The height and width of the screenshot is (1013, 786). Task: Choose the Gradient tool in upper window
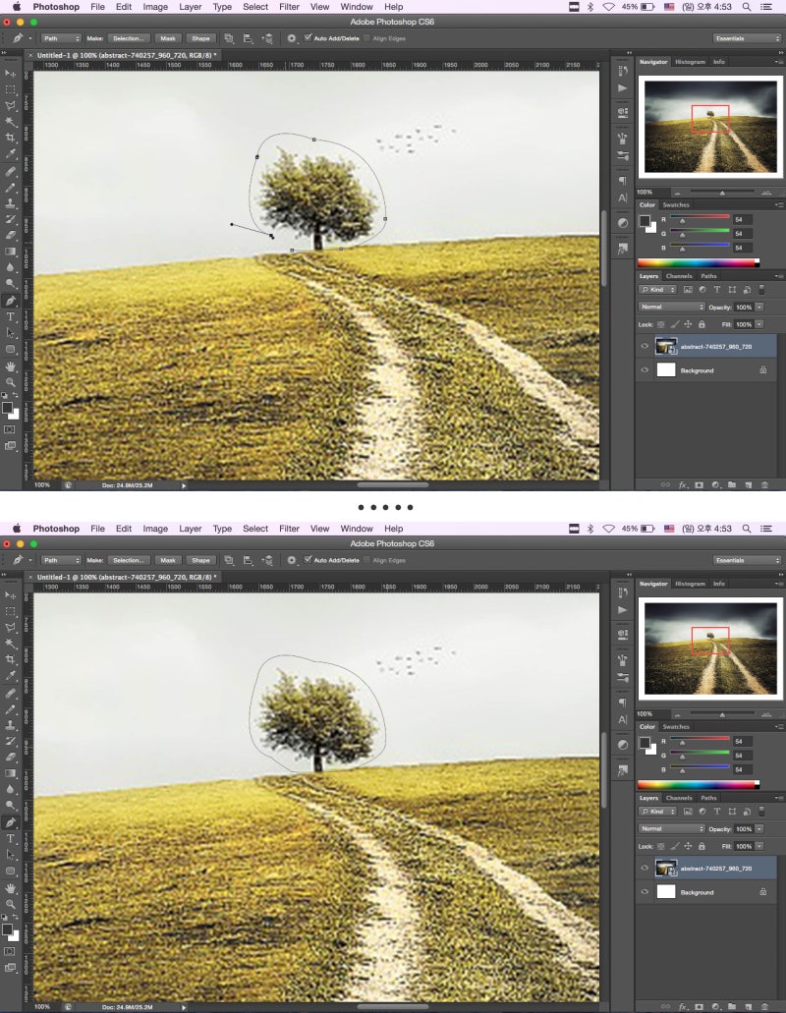coord(11,252)
